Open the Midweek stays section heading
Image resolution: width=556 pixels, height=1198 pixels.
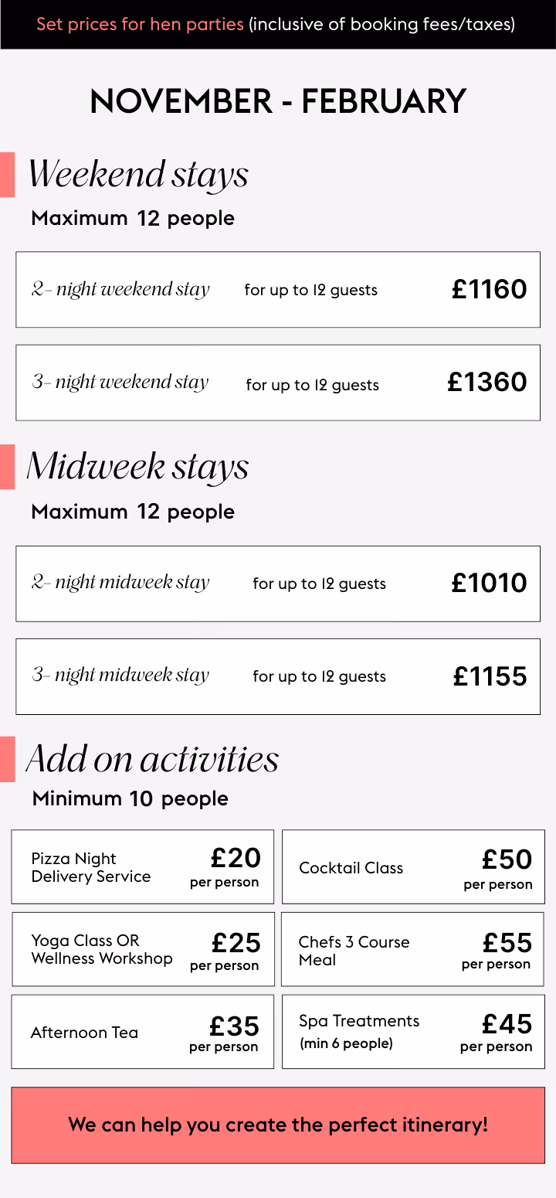tap(138, 467)
